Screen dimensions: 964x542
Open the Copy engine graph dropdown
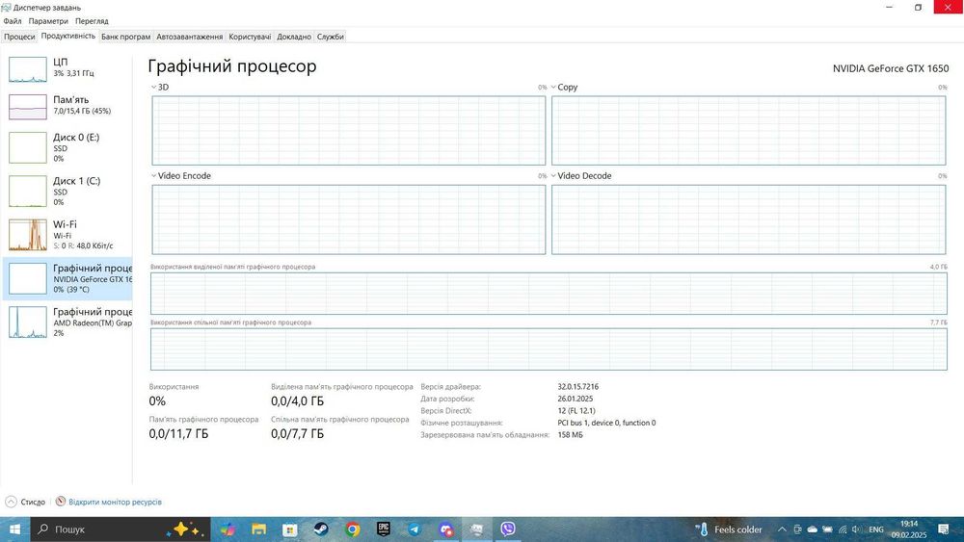tap(564, 88)
